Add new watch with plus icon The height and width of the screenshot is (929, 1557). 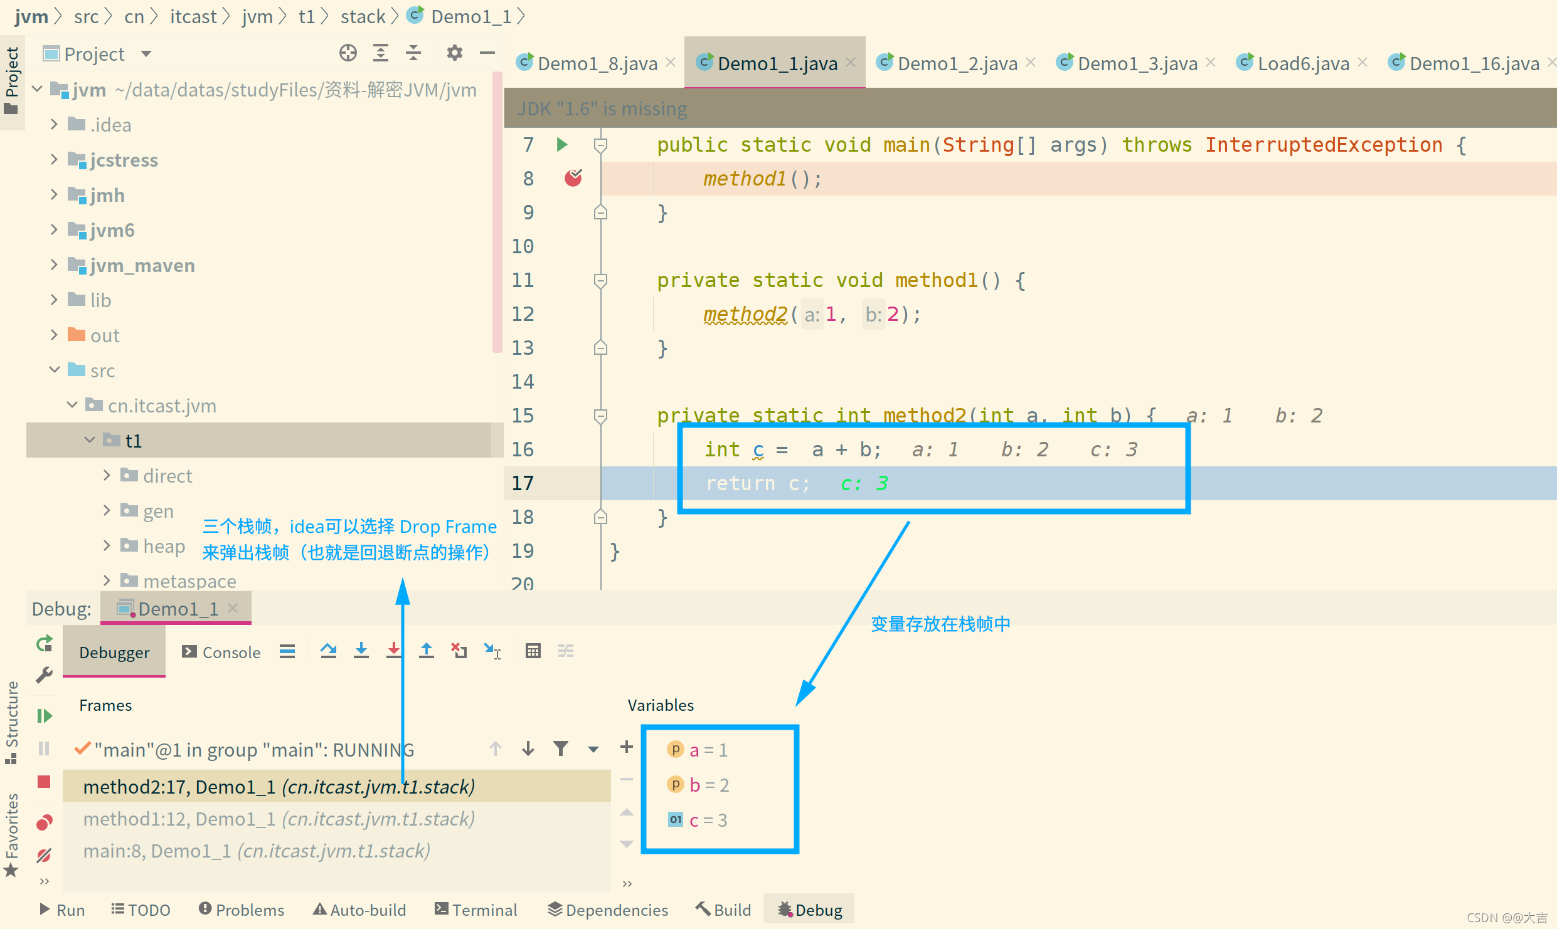coord(627,747)
